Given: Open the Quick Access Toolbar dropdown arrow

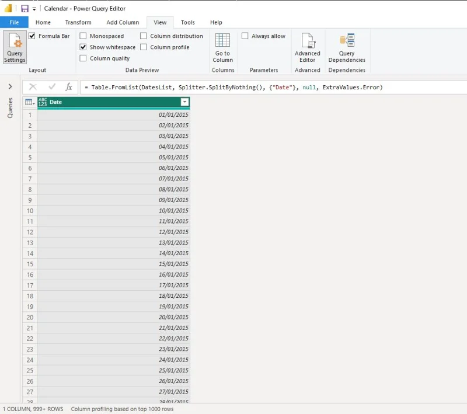Looking at the screenshot, I should click(34, 9).
